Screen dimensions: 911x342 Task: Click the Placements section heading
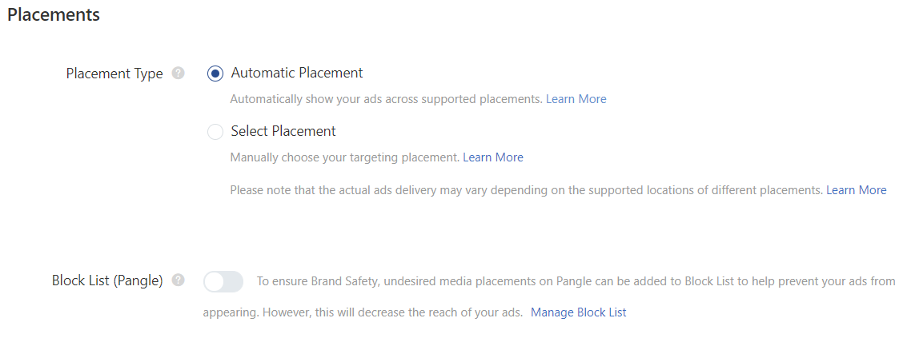pos(54,14)
